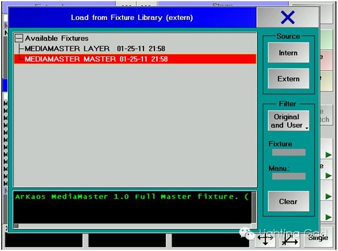Click the Available Fixtures label
The width and height of the screenshot is (338, 251).
[x=57, y=38]
